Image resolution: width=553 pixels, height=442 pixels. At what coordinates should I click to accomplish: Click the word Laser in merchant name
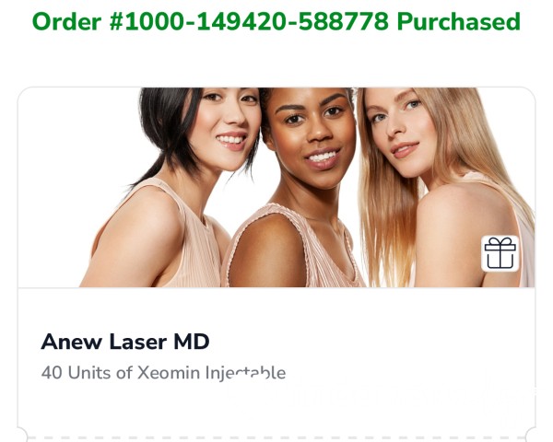[x=138, y=342]
